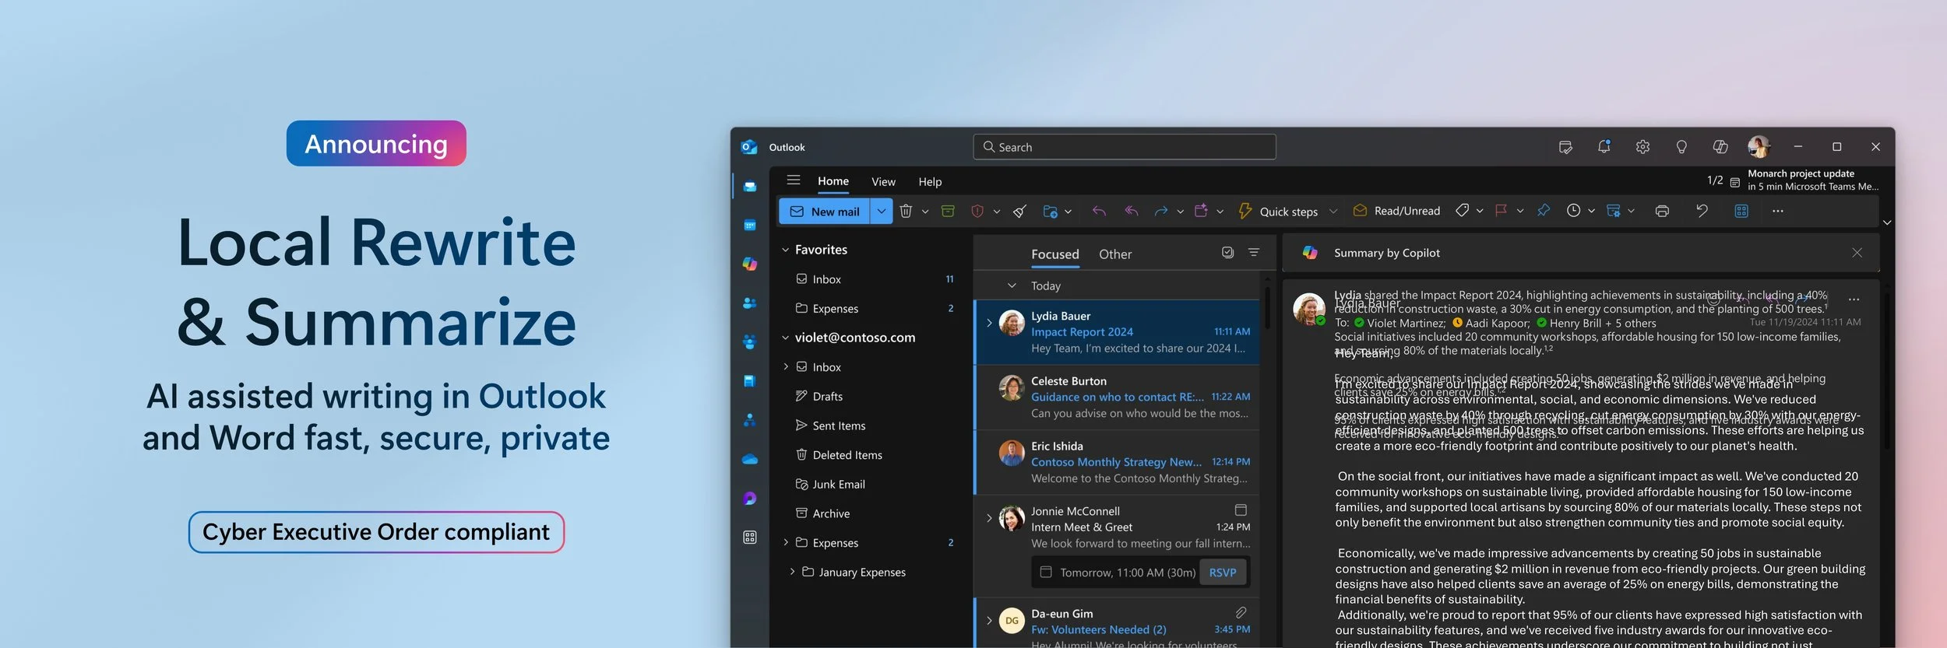Image resolution: width=1947 pixels, height=648 pixels.
Task: Click in the Search box
Action: click(1124, 147)
